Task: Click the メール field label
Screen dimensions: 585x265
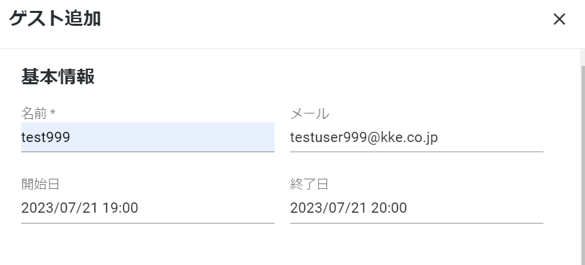Action: tap(310, 113)
